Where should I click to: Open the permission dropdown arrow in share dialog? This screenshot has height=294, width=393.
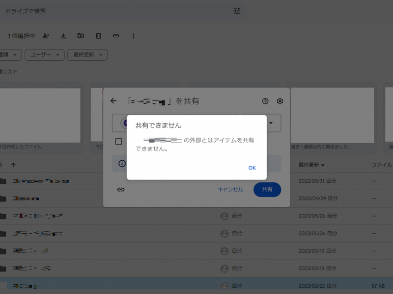point(271,123)
